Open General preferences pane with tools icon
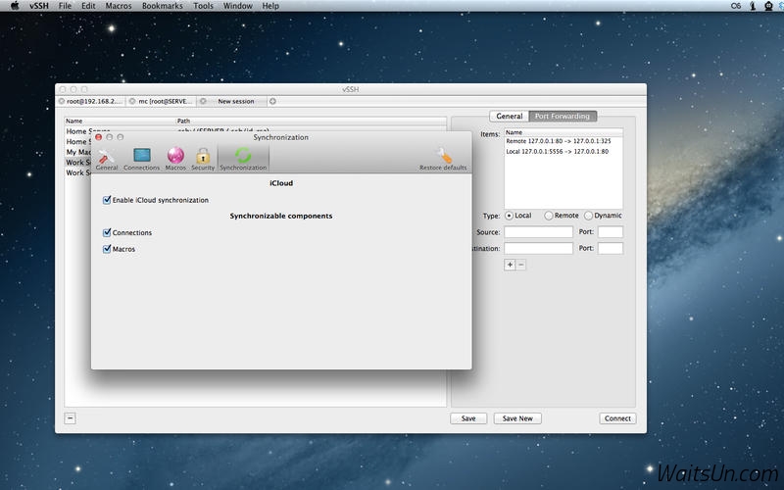 pos(107,160)
